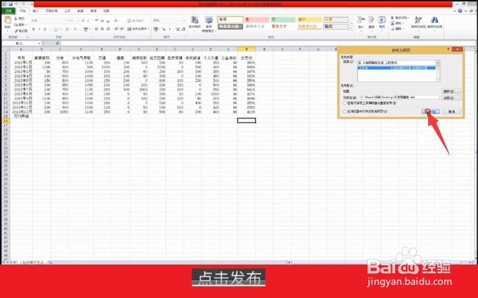Click the Align Right icon
This screenshot has width=478, height=298.
(108, 29)
